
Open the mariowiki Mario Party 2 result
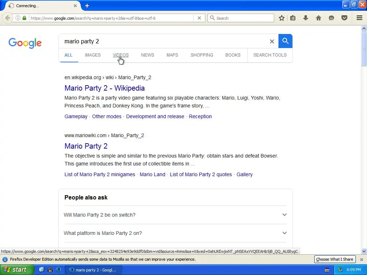pos(86,146)
